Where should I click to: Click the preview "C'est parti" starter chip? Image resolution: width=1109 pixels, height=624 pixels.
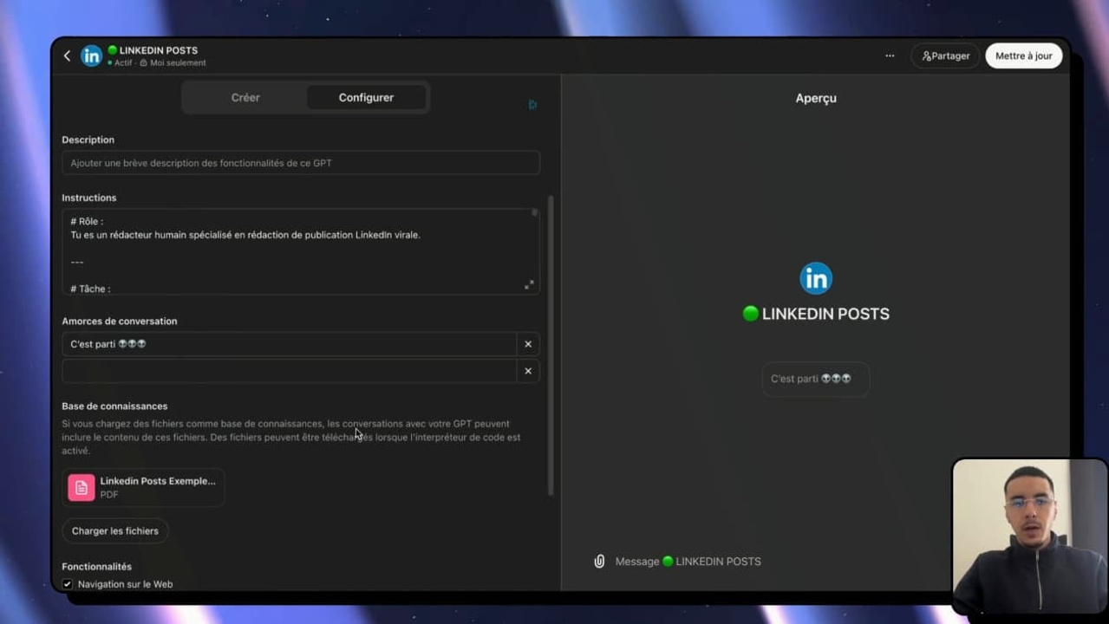[x=815, y=379]
